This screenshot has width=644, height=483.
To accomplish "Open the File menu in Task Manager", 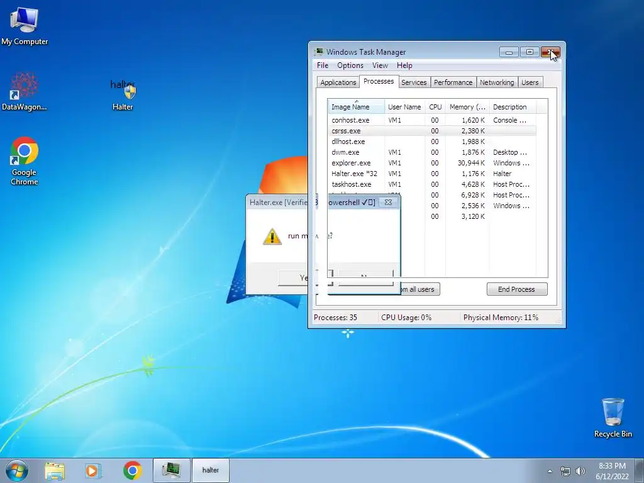I will (x=323, y=65).
